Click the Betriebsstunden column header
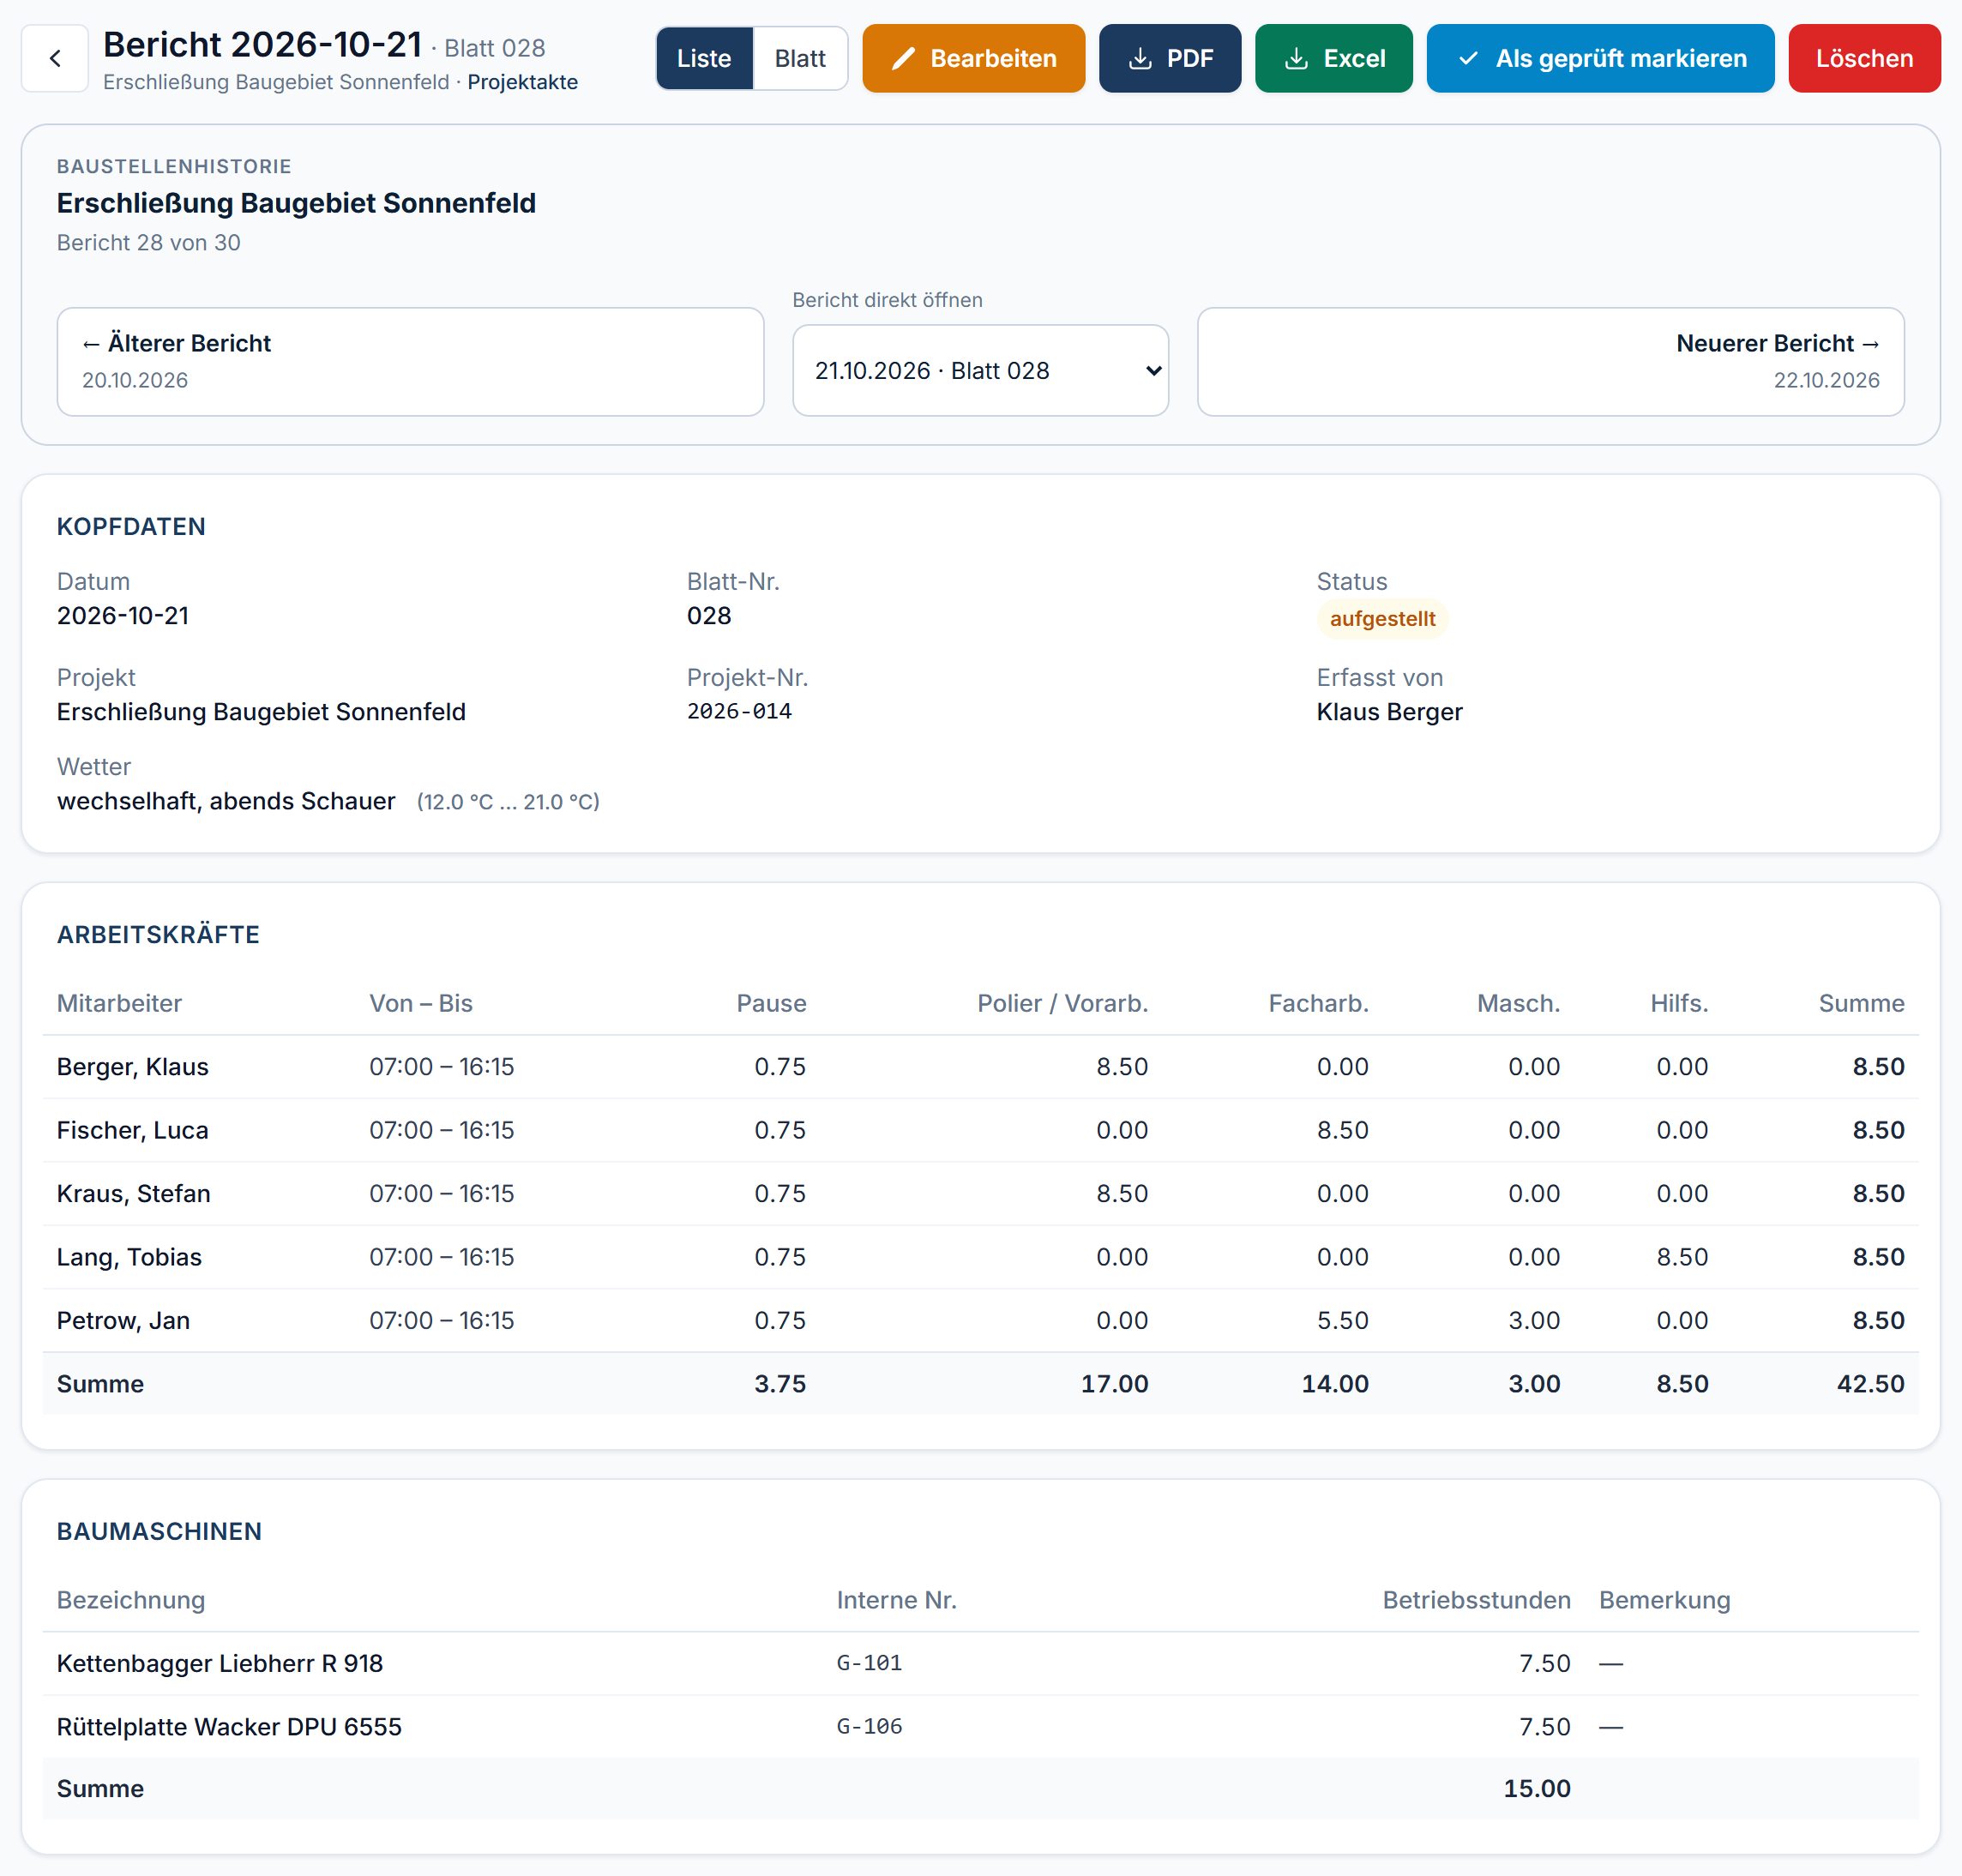1962x1876 pixels. point(1476,1601)
